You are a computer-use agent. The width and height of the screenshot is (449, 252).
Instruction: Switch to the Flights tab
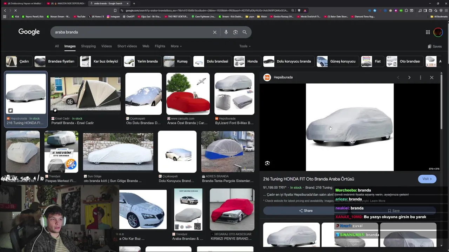click(x=160, y=46)
